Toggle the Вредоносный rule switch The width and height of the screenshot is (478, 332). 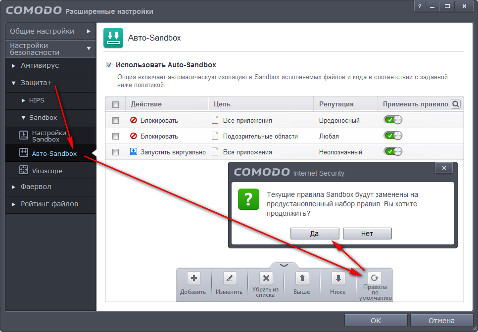click(393, 120)
